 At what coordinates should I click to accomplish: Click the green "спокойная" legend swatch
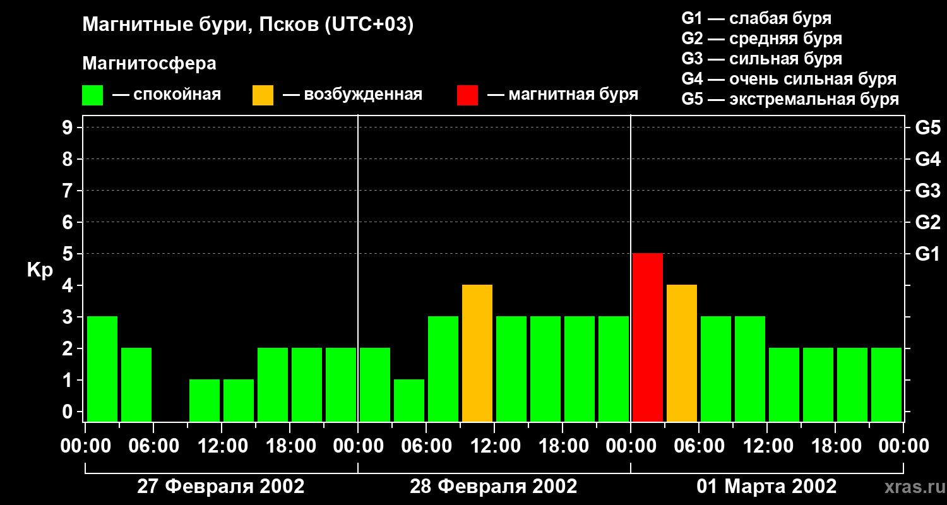93,95
